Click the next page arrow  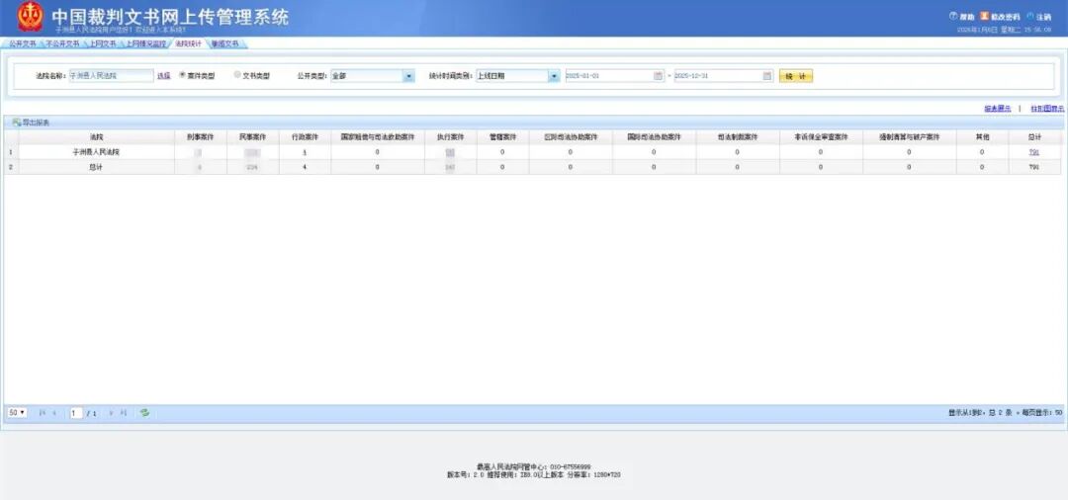[x=111, y=412]
